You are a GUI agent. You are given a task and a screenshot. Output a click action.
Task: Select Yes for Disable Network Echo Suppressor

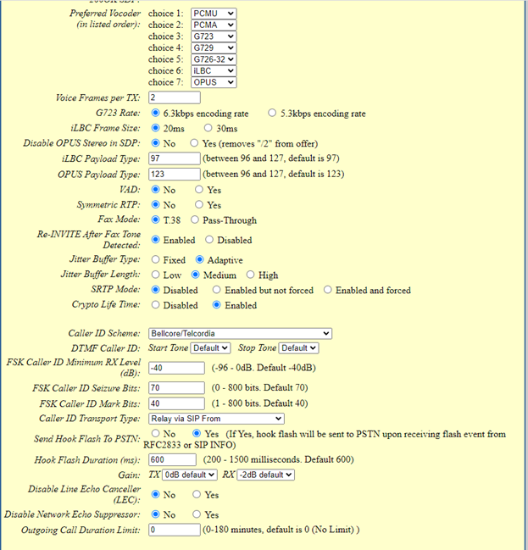197,514
